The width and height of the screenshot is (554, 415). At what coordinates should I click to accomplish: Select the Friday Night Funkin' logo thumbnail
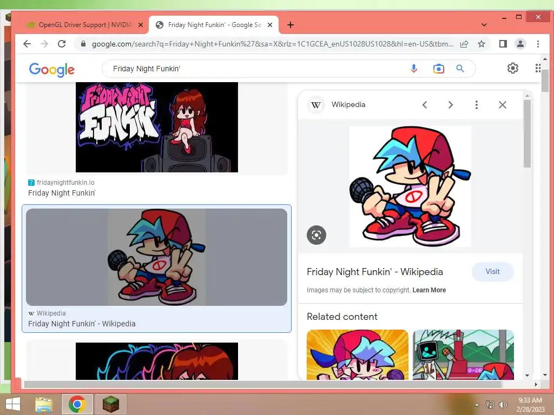point(156,127)
